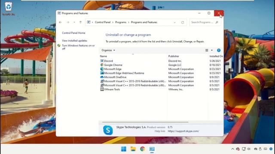This screenshot has height=154, width=275.
Task: Select the Microsoft Edge program entry
Action: click(x=113, y=69)
